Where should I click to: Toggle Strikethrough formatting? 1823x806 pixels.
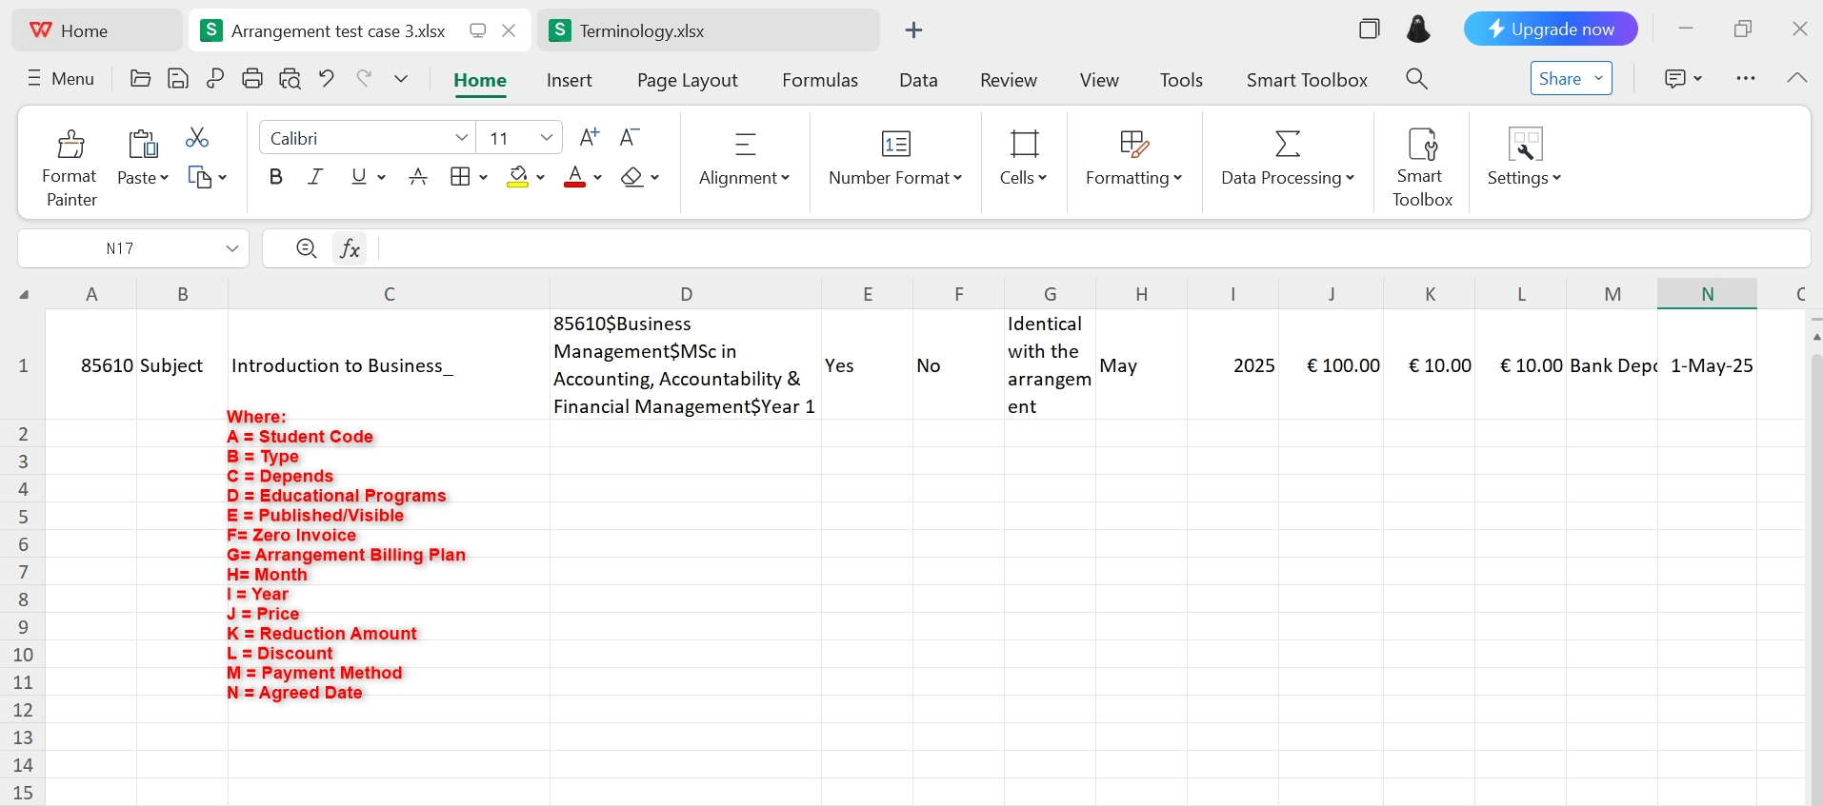click(x=417, y=177)
